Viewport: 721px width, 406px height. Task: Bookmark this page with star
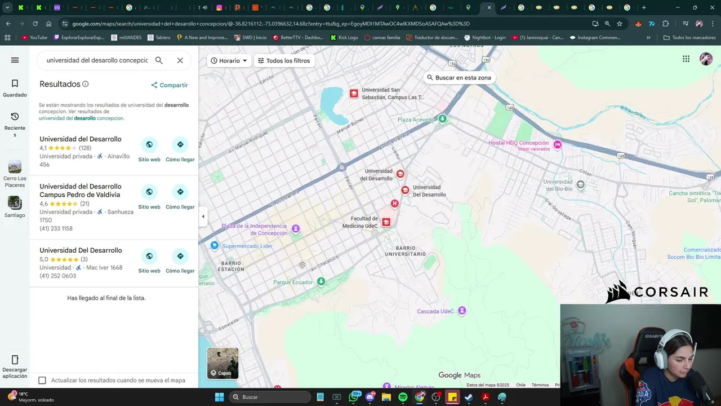(x=620, y=24)
